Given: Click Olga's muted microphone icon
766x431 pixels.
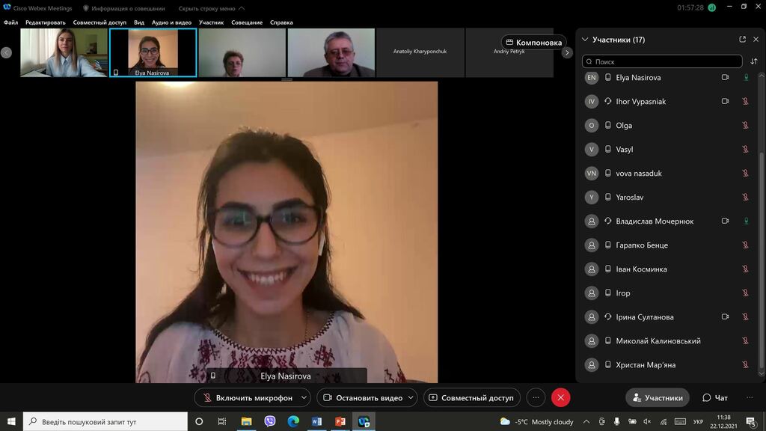Looking at the screenshot, I should [x=746, y=125].
